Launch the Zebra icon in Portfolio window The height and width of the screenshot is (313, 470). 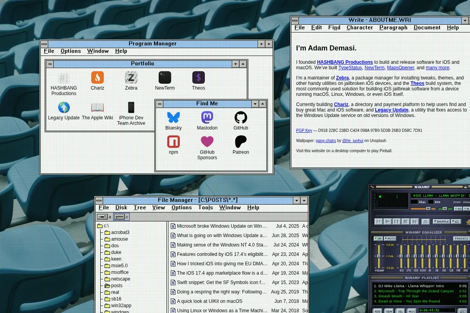(131, 81)
